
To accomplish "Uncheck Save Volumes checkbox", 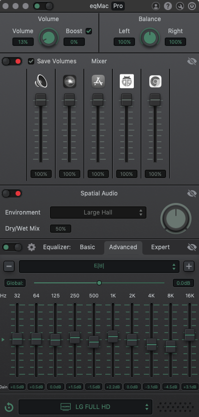I will click(x=31, y=61).
